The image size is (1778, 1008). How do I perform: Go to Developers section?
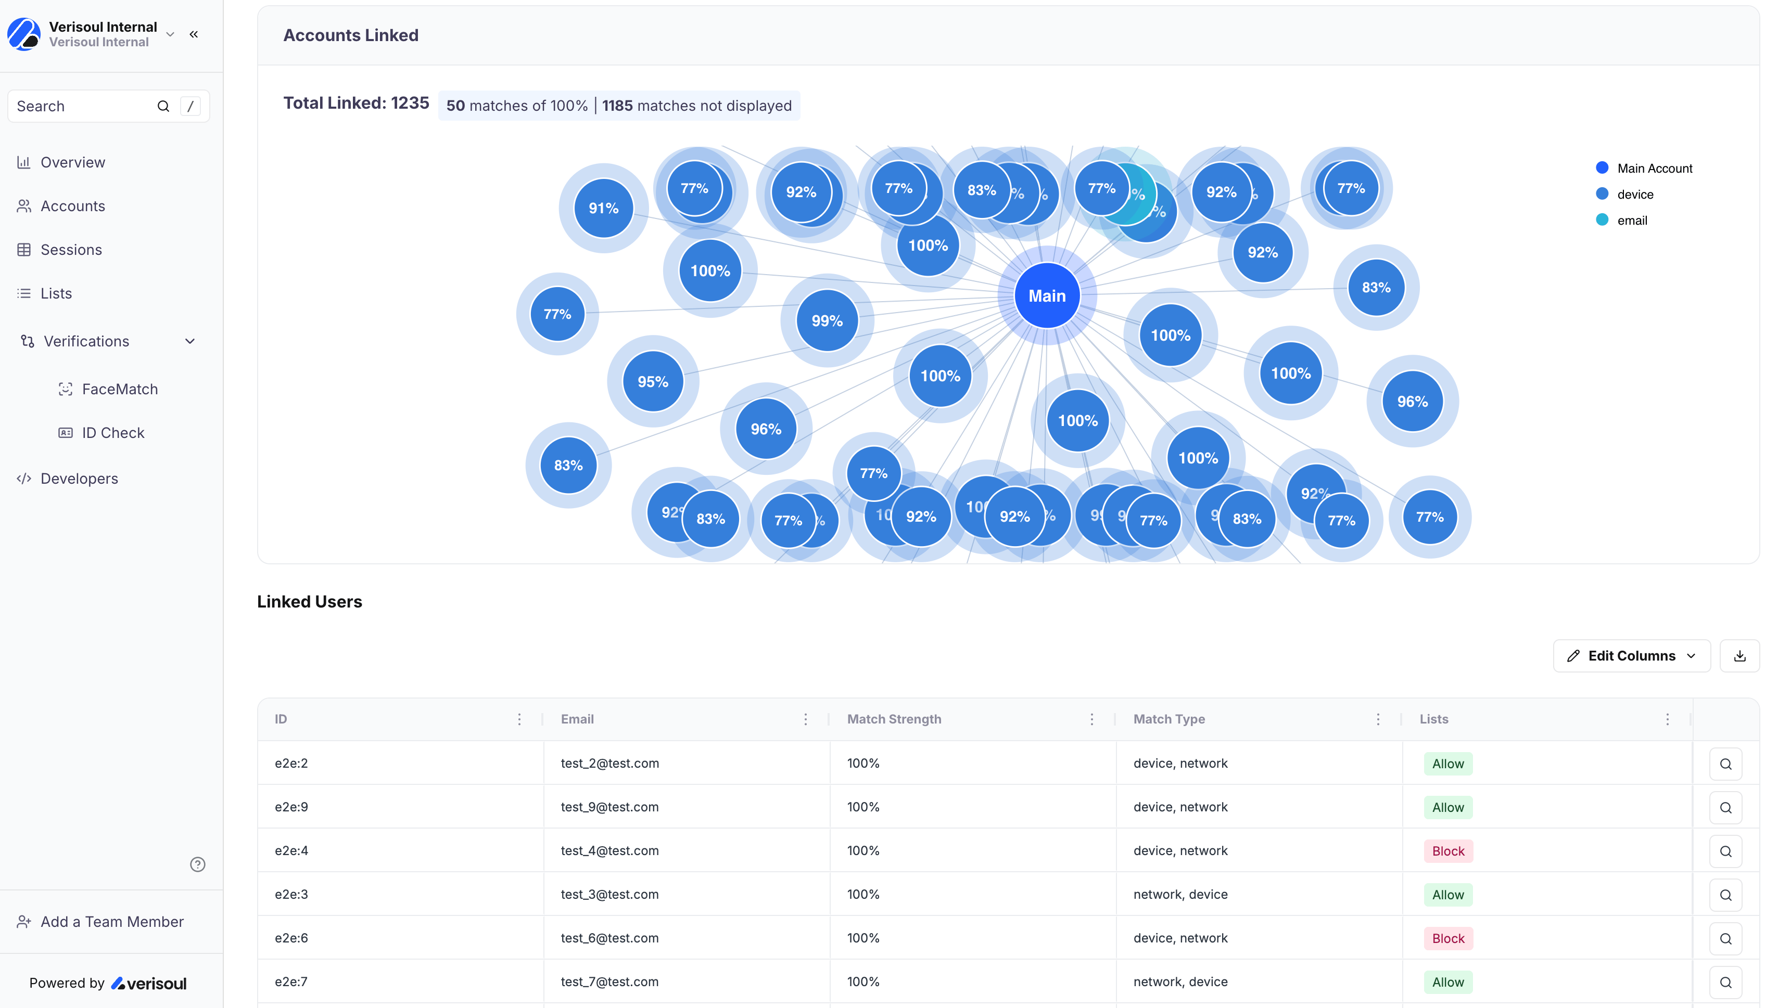(x=79, y=479)
